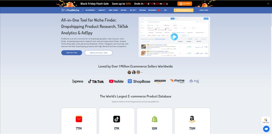272x134 pixels.
Task: Click the AliExpress cart icon card
Action: 79,121
